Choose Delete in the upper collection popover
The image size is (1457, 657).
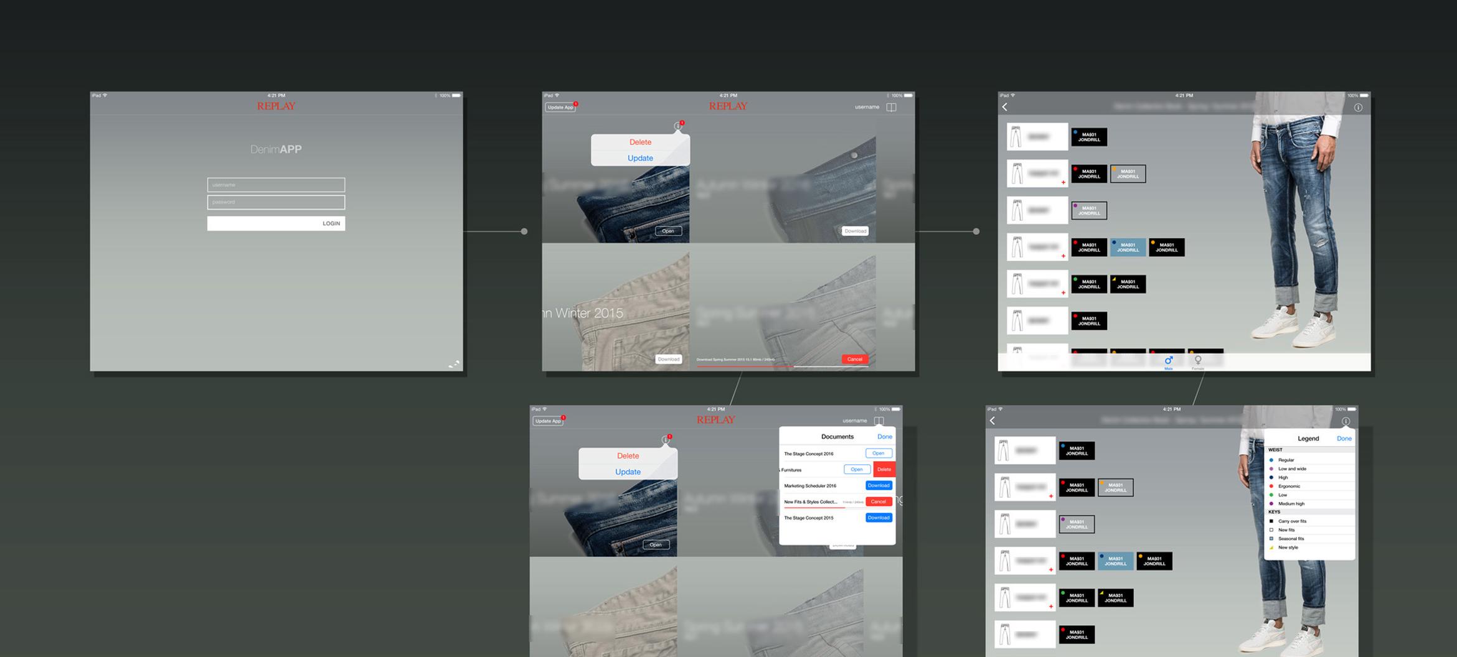(x=640, y=142)
